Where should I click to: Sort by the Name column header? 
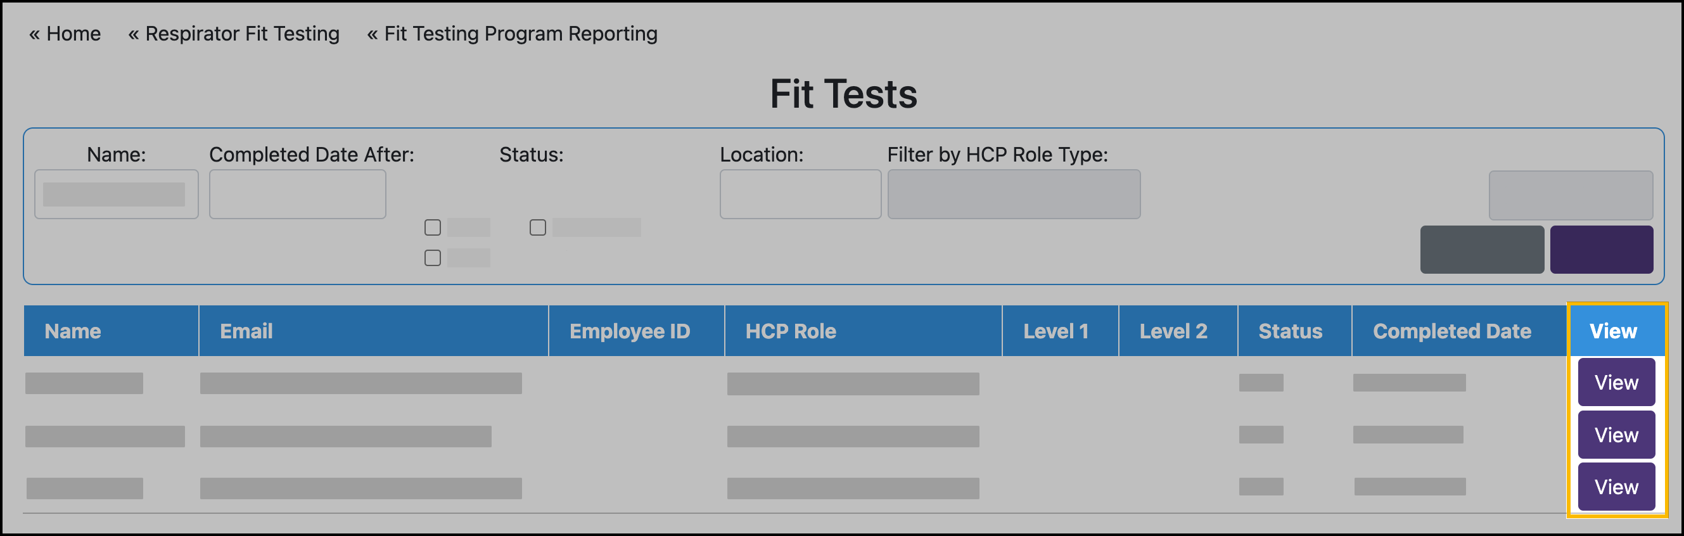coord(73,331)
